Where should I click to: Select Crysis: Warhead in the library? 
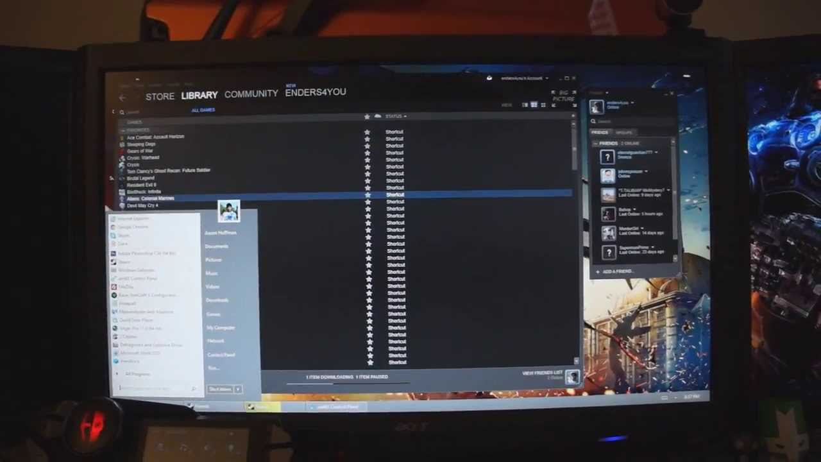click(142, 157)
